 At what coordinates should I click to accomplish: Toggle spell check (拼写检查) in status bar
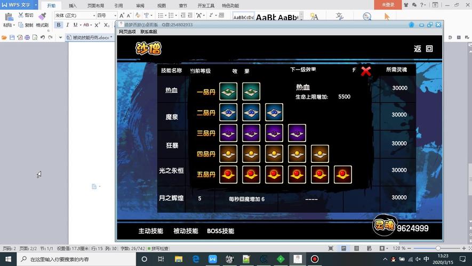click(x=158, y=248)
